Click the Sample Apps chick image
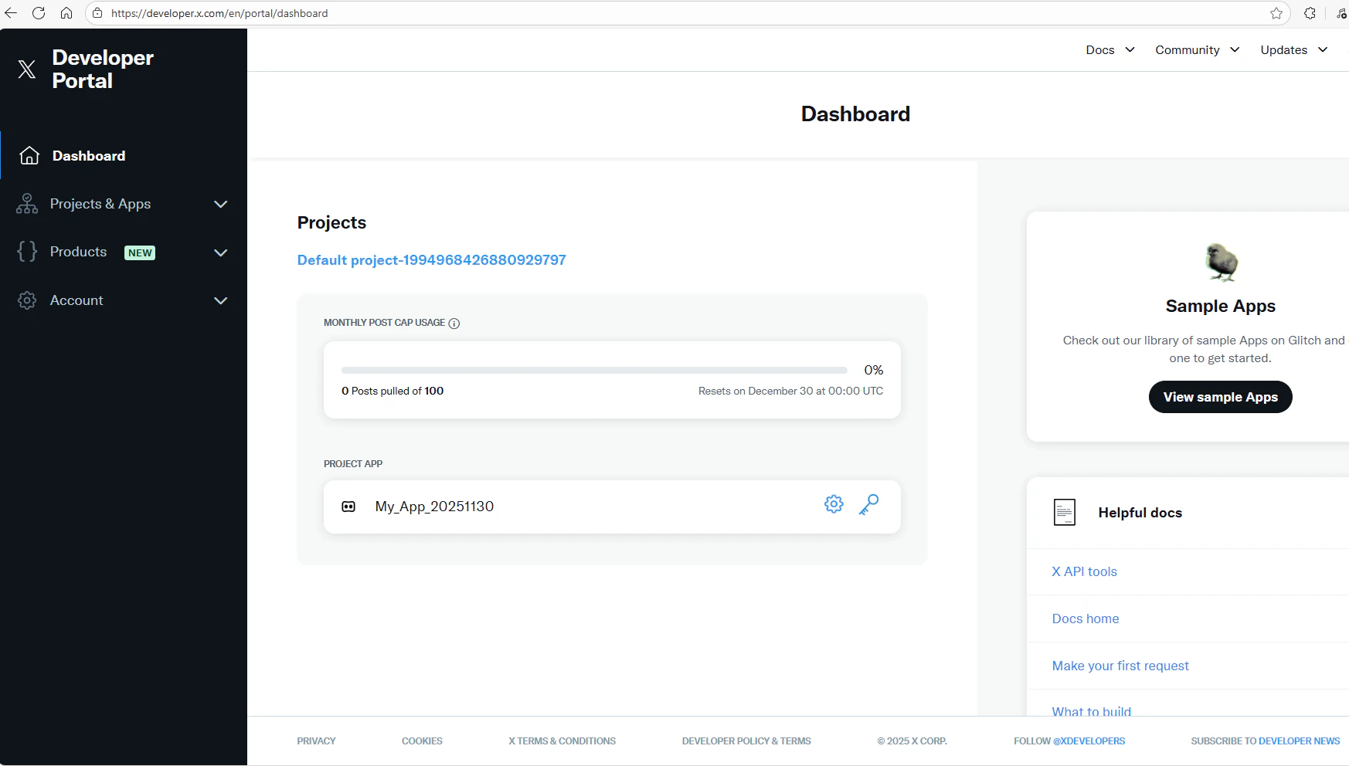The height and width of the screenshot is (766, 1349). tap(1222, 263)
